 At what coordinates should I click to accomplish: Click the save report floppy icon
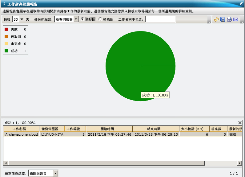point(223,19)
